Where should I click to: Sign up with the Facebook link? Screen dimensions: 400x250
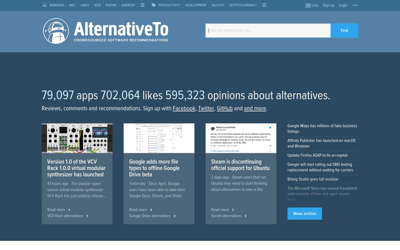pyautogui.click(x=184, y=108)
